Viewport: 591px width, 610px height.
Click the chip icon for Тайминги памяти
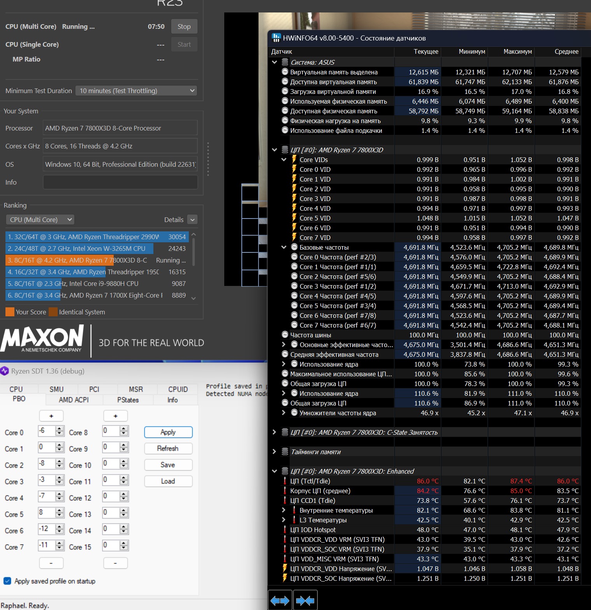point(285,451)
